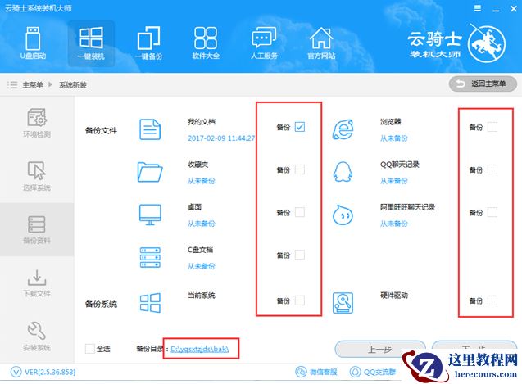
Task: Click the 浏览器 IE icon
Action: click(343, 129)
